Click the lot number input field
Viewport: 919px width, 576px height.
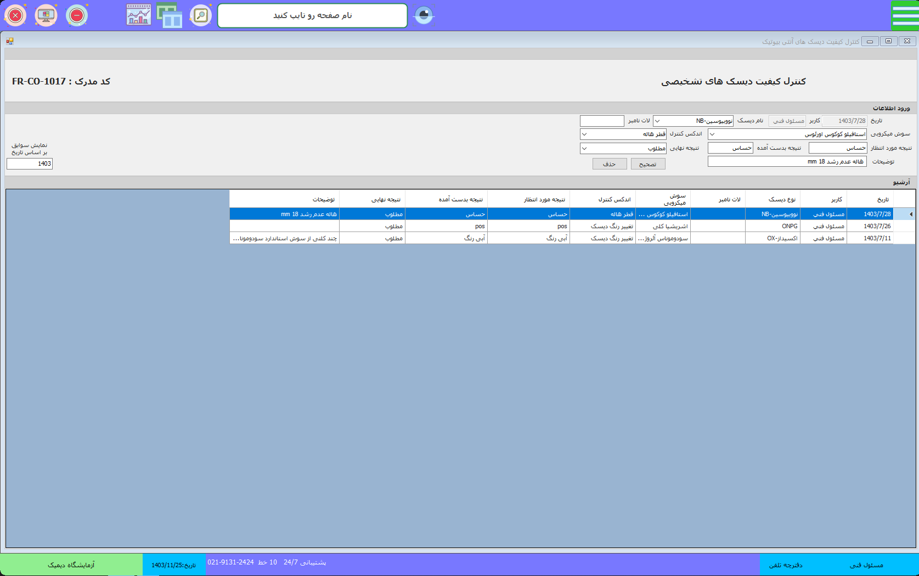(x=602, y=121)
